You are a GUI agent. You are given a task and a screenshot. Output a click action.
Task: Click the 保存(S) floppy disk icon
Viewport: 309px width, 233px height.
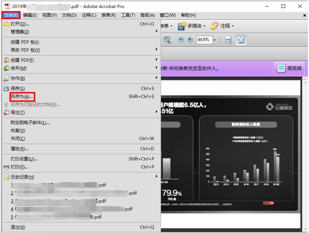tap(6, 88)
